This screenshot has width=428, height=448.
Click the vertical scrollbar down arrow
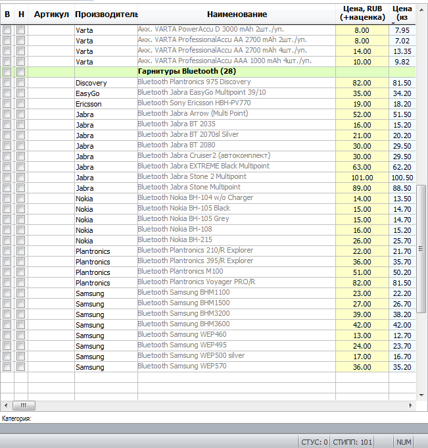[421, 395]
